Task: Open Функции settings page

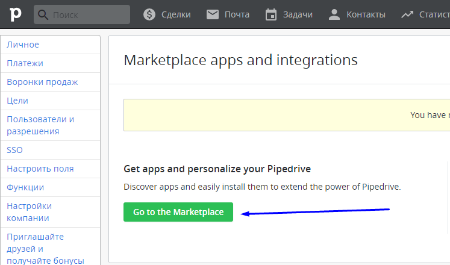Action: 25,187
